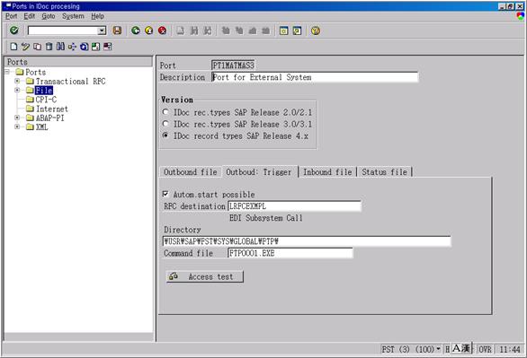Click the Copy port icon
Image resolution: width=527 pixels, height=358 pixels.
coord(37,47)
